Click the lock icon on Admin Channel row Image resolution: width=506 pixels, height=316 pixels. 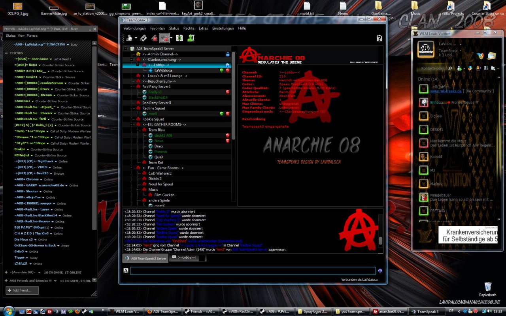(228, 54)
